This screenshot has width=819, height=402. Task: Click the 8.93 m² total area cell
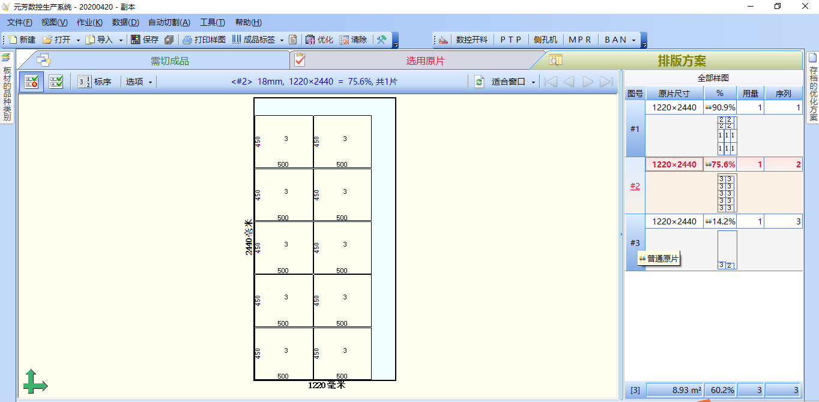674,390
